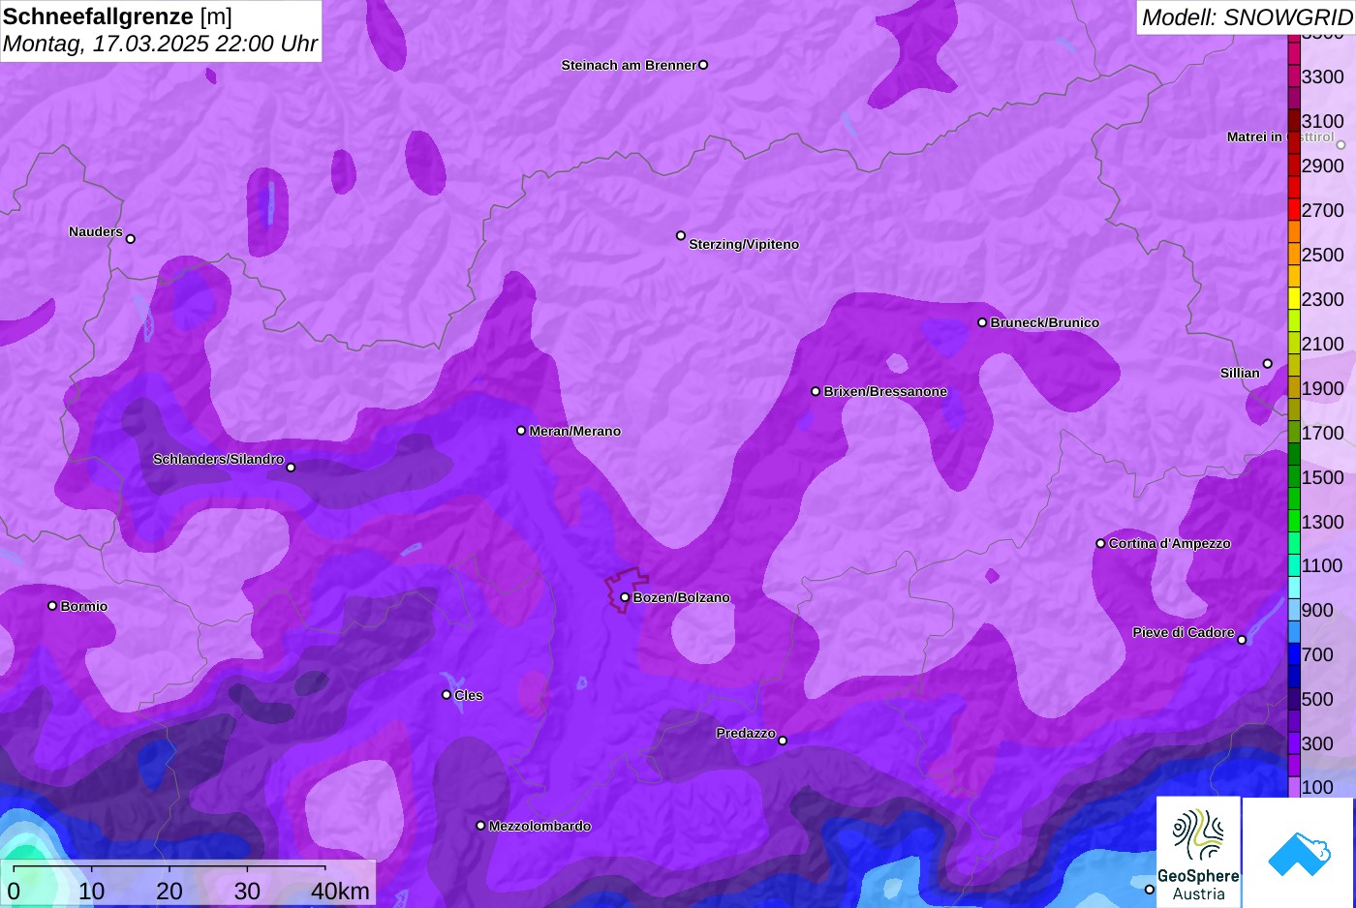Click the Bruneck/Brunico label text
This screenshot has height=908, width=1356.
pyautogui.click(x=1045, y=322)
